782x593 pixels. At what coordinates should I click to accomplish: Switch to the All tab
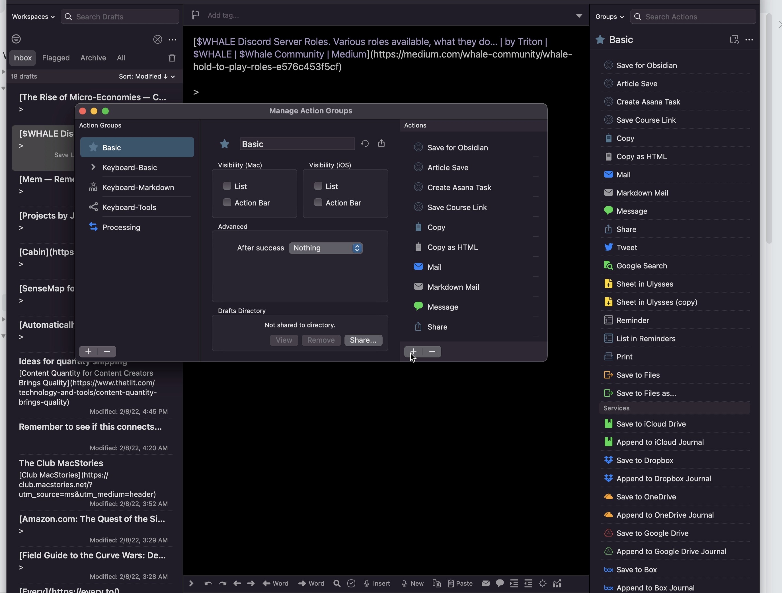pos(121,57)
